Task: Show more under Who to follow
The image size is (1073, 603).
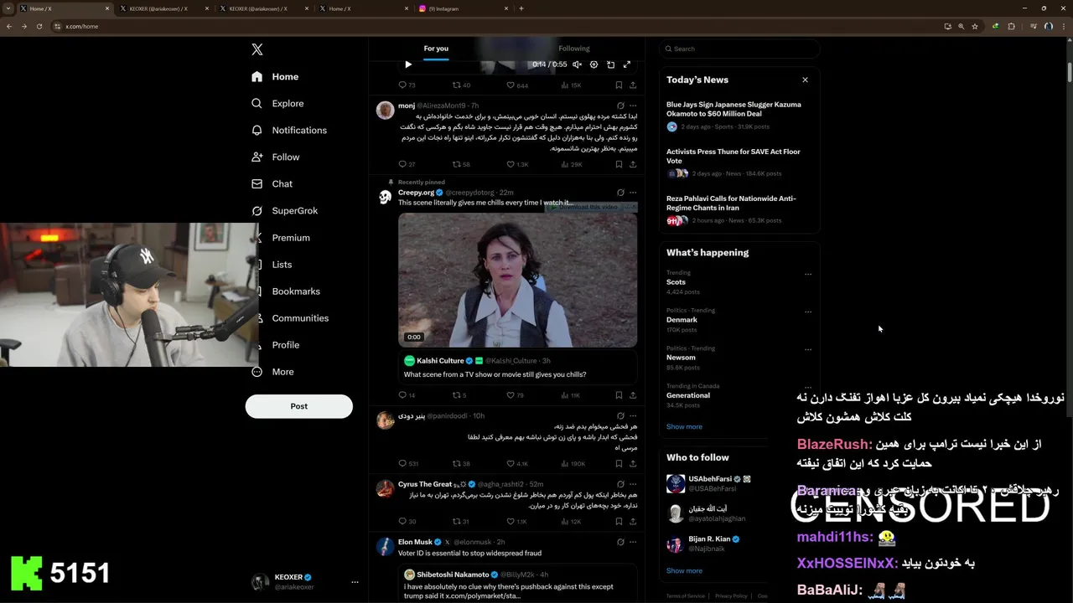Action: pyautogui.click(x=684, y=570)
